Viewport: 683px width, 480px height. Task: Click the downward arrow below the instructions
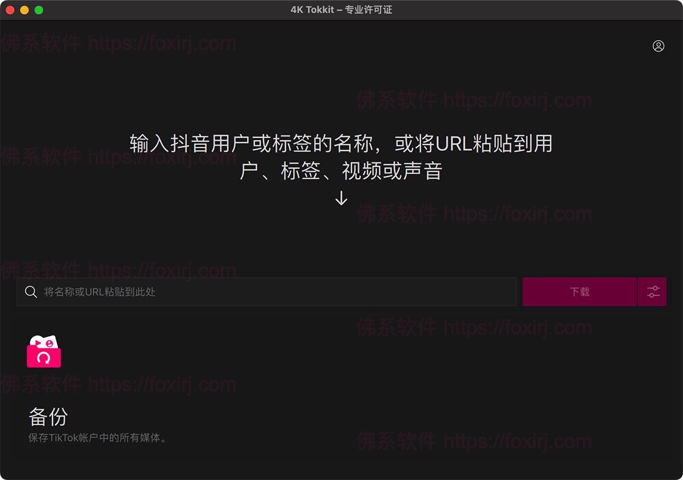pos(341,199)
